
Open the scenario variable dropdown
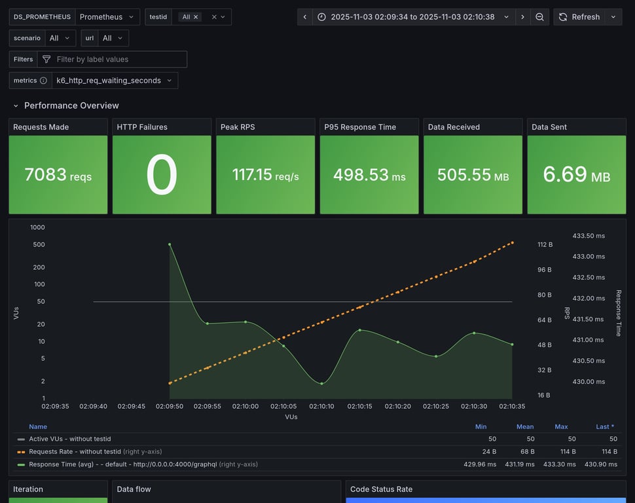(60, 38)
